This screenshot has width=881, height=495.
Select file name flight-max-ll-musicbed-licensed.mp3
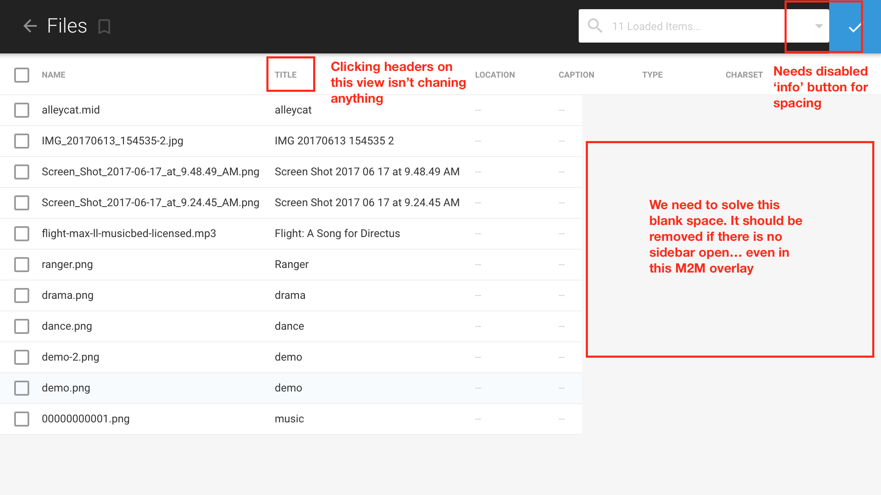(x=129, y=233)
